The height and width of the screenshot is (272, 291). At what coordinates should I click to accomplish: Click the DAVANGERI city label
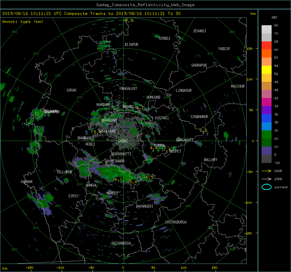[x=145, y=206]
